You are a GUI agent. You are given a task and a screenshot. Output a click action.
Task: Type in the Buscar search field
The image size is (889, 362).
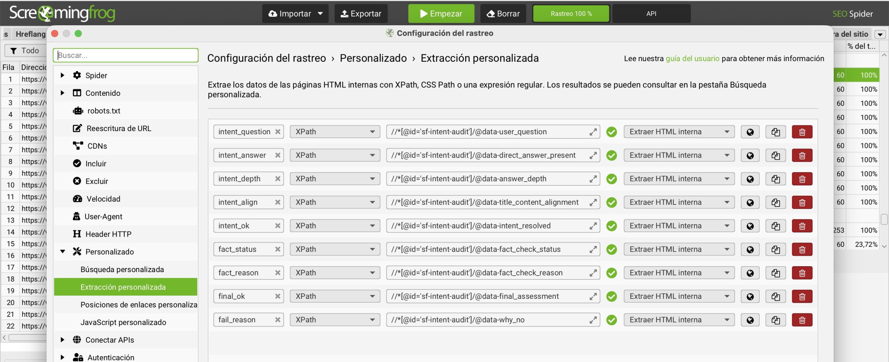pos(125,55)
